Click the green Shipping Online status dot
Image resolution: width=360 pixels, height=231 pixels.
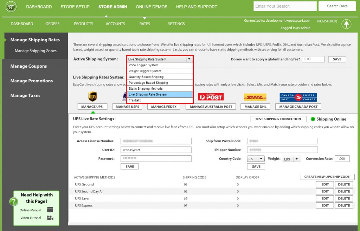click(x=313, y=119)
